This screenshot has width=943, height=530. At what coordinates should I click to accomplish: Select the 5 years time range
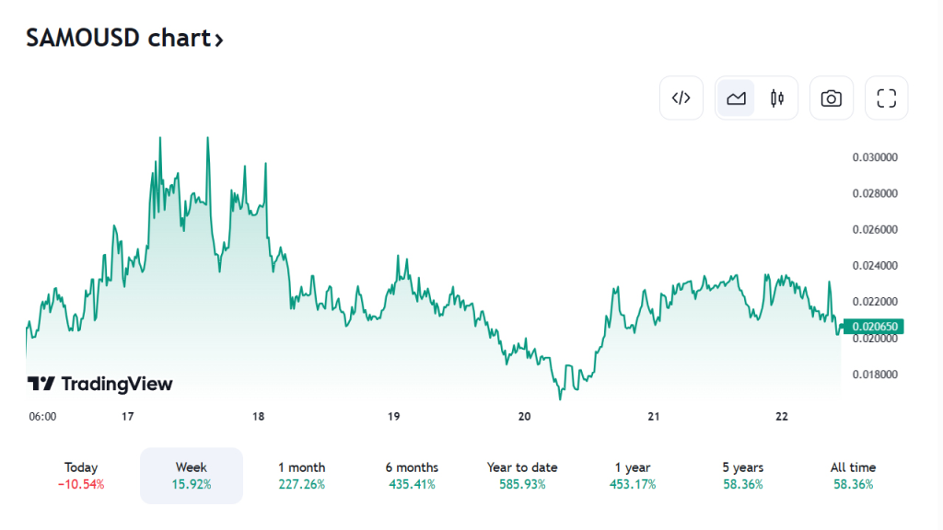click(x=743, y=476)
